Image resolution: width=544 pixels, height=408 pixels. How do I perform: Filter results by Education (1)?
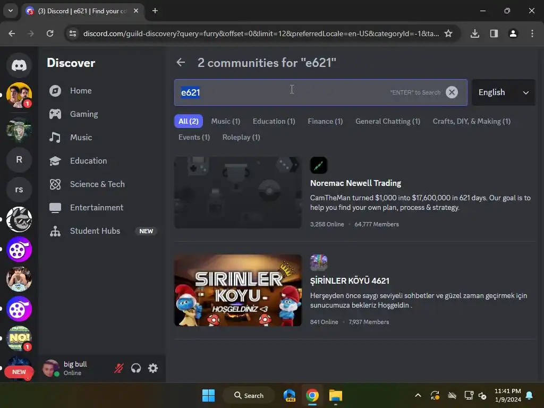(274, 121)
